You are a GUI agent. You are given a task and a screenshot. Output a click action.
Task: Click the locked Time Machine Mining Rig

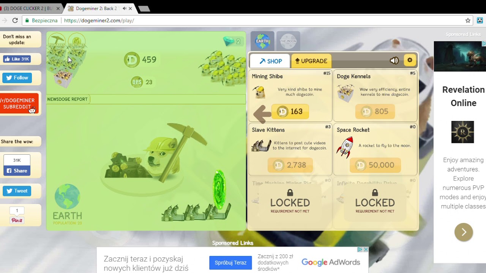290,202
